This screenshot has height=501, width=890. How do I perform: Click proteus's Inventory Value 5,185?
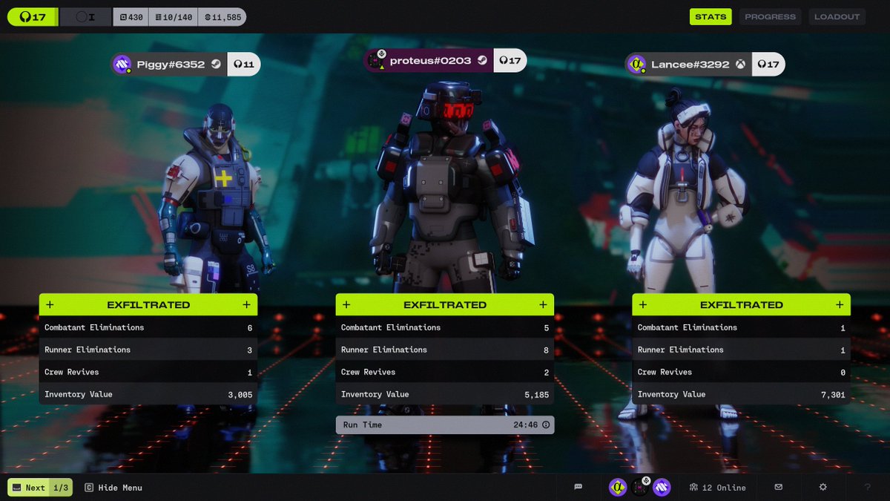click(x=537, y=395)
